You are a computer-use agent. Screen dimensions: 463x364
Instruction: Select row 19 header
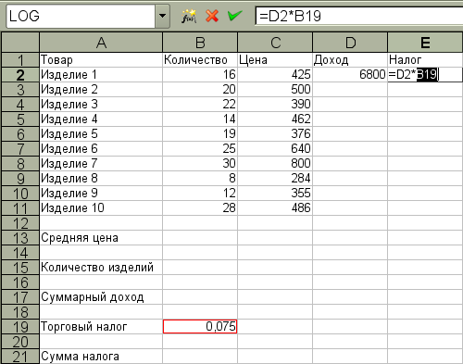tap(20, 327)
